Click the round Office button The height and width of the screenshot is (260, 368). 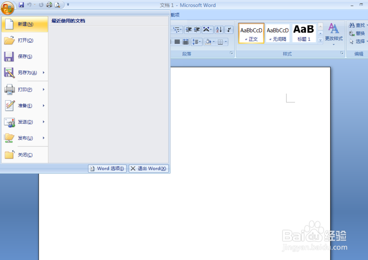(x=7, y=8)
